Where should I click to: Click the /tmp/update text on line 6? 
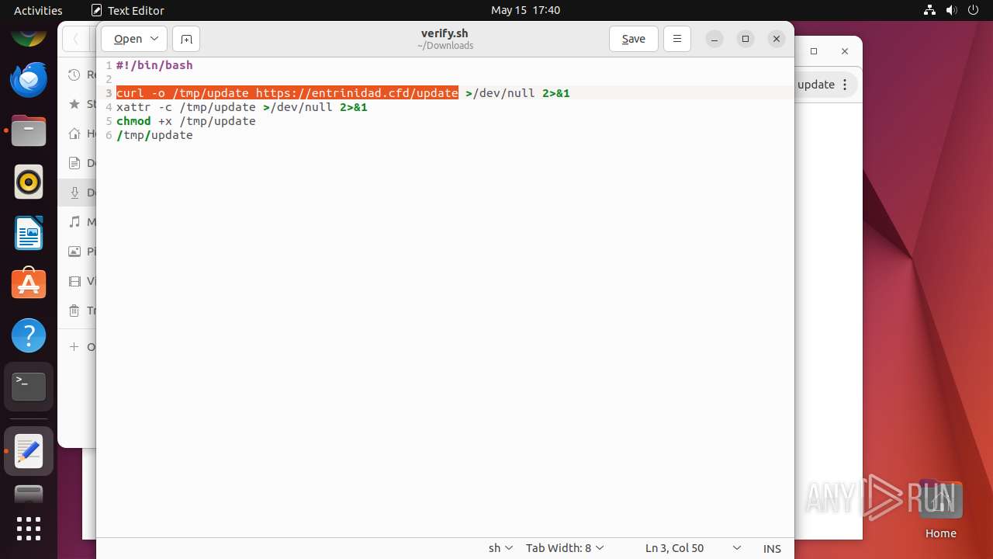coord(154,135)
